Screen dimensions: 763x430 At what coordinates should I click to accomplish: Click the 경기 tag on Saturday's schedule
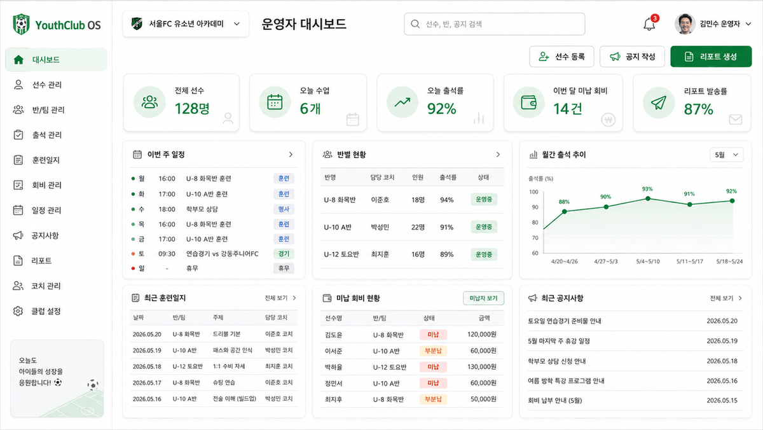[284, 254]
